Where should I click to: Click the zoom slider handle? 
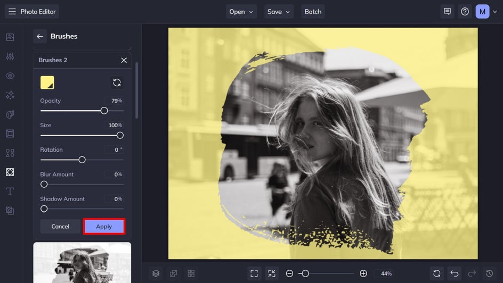pos(305,273)
